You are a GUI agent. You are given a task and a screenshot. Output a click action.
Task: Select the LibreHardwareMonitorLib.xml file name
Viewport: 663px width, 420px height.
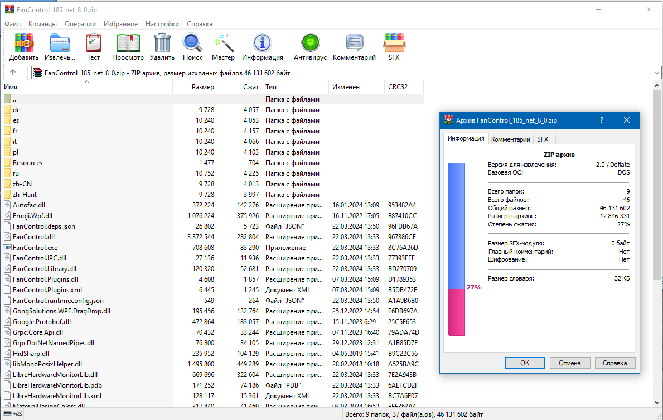click(57, 396)
